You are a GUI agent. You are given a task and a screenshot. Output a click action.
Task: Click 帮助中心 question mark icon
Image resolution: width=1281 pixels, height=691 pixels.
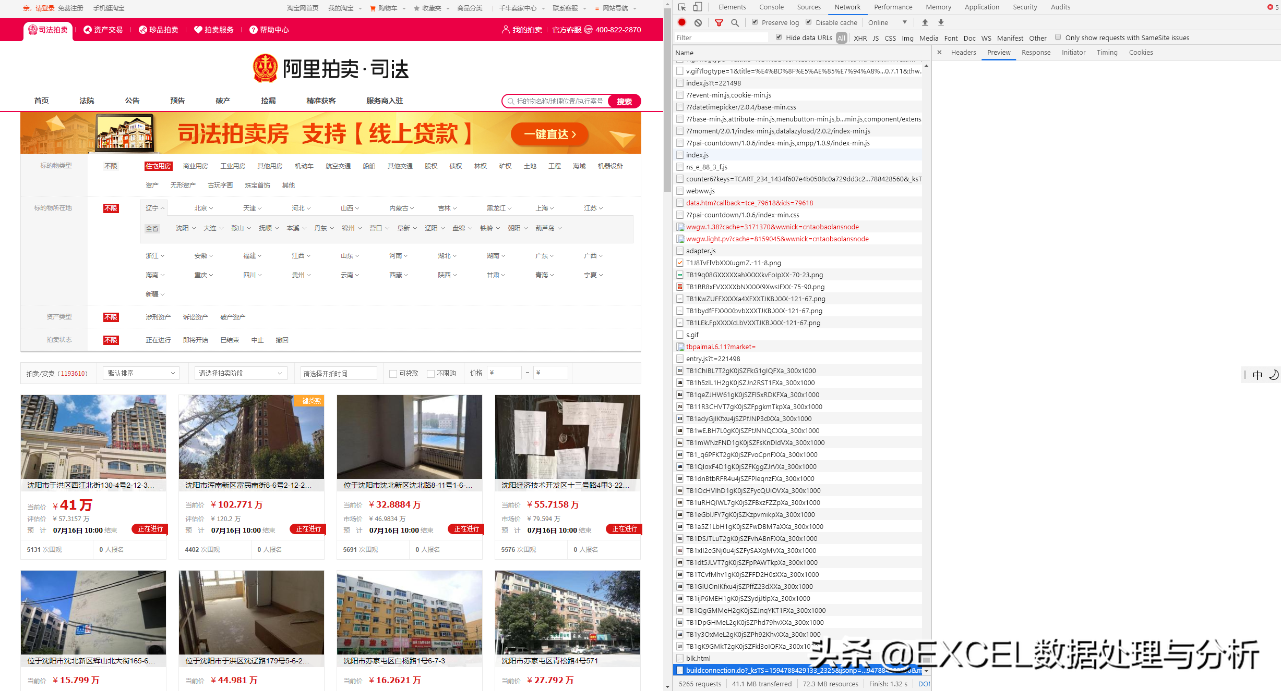[x=254, y=30]
